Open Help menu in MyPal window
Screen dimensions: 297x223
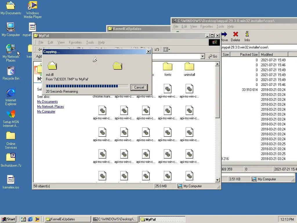102,42
